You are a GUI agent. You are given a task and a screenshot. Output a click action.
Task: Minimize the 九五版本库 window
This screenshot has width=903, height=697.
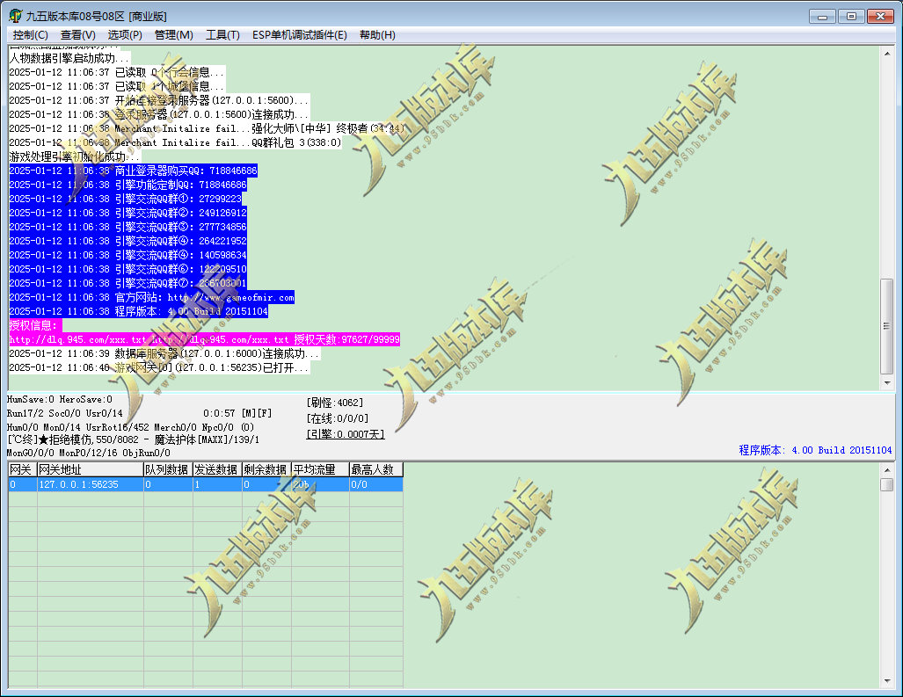tap(822, 16)
